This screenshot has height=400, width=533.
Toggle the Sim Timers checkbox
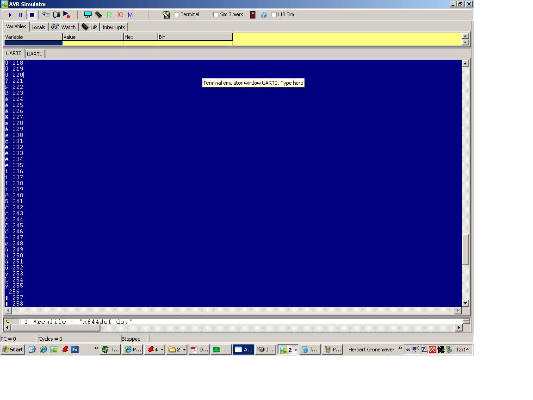pos(216,15)
